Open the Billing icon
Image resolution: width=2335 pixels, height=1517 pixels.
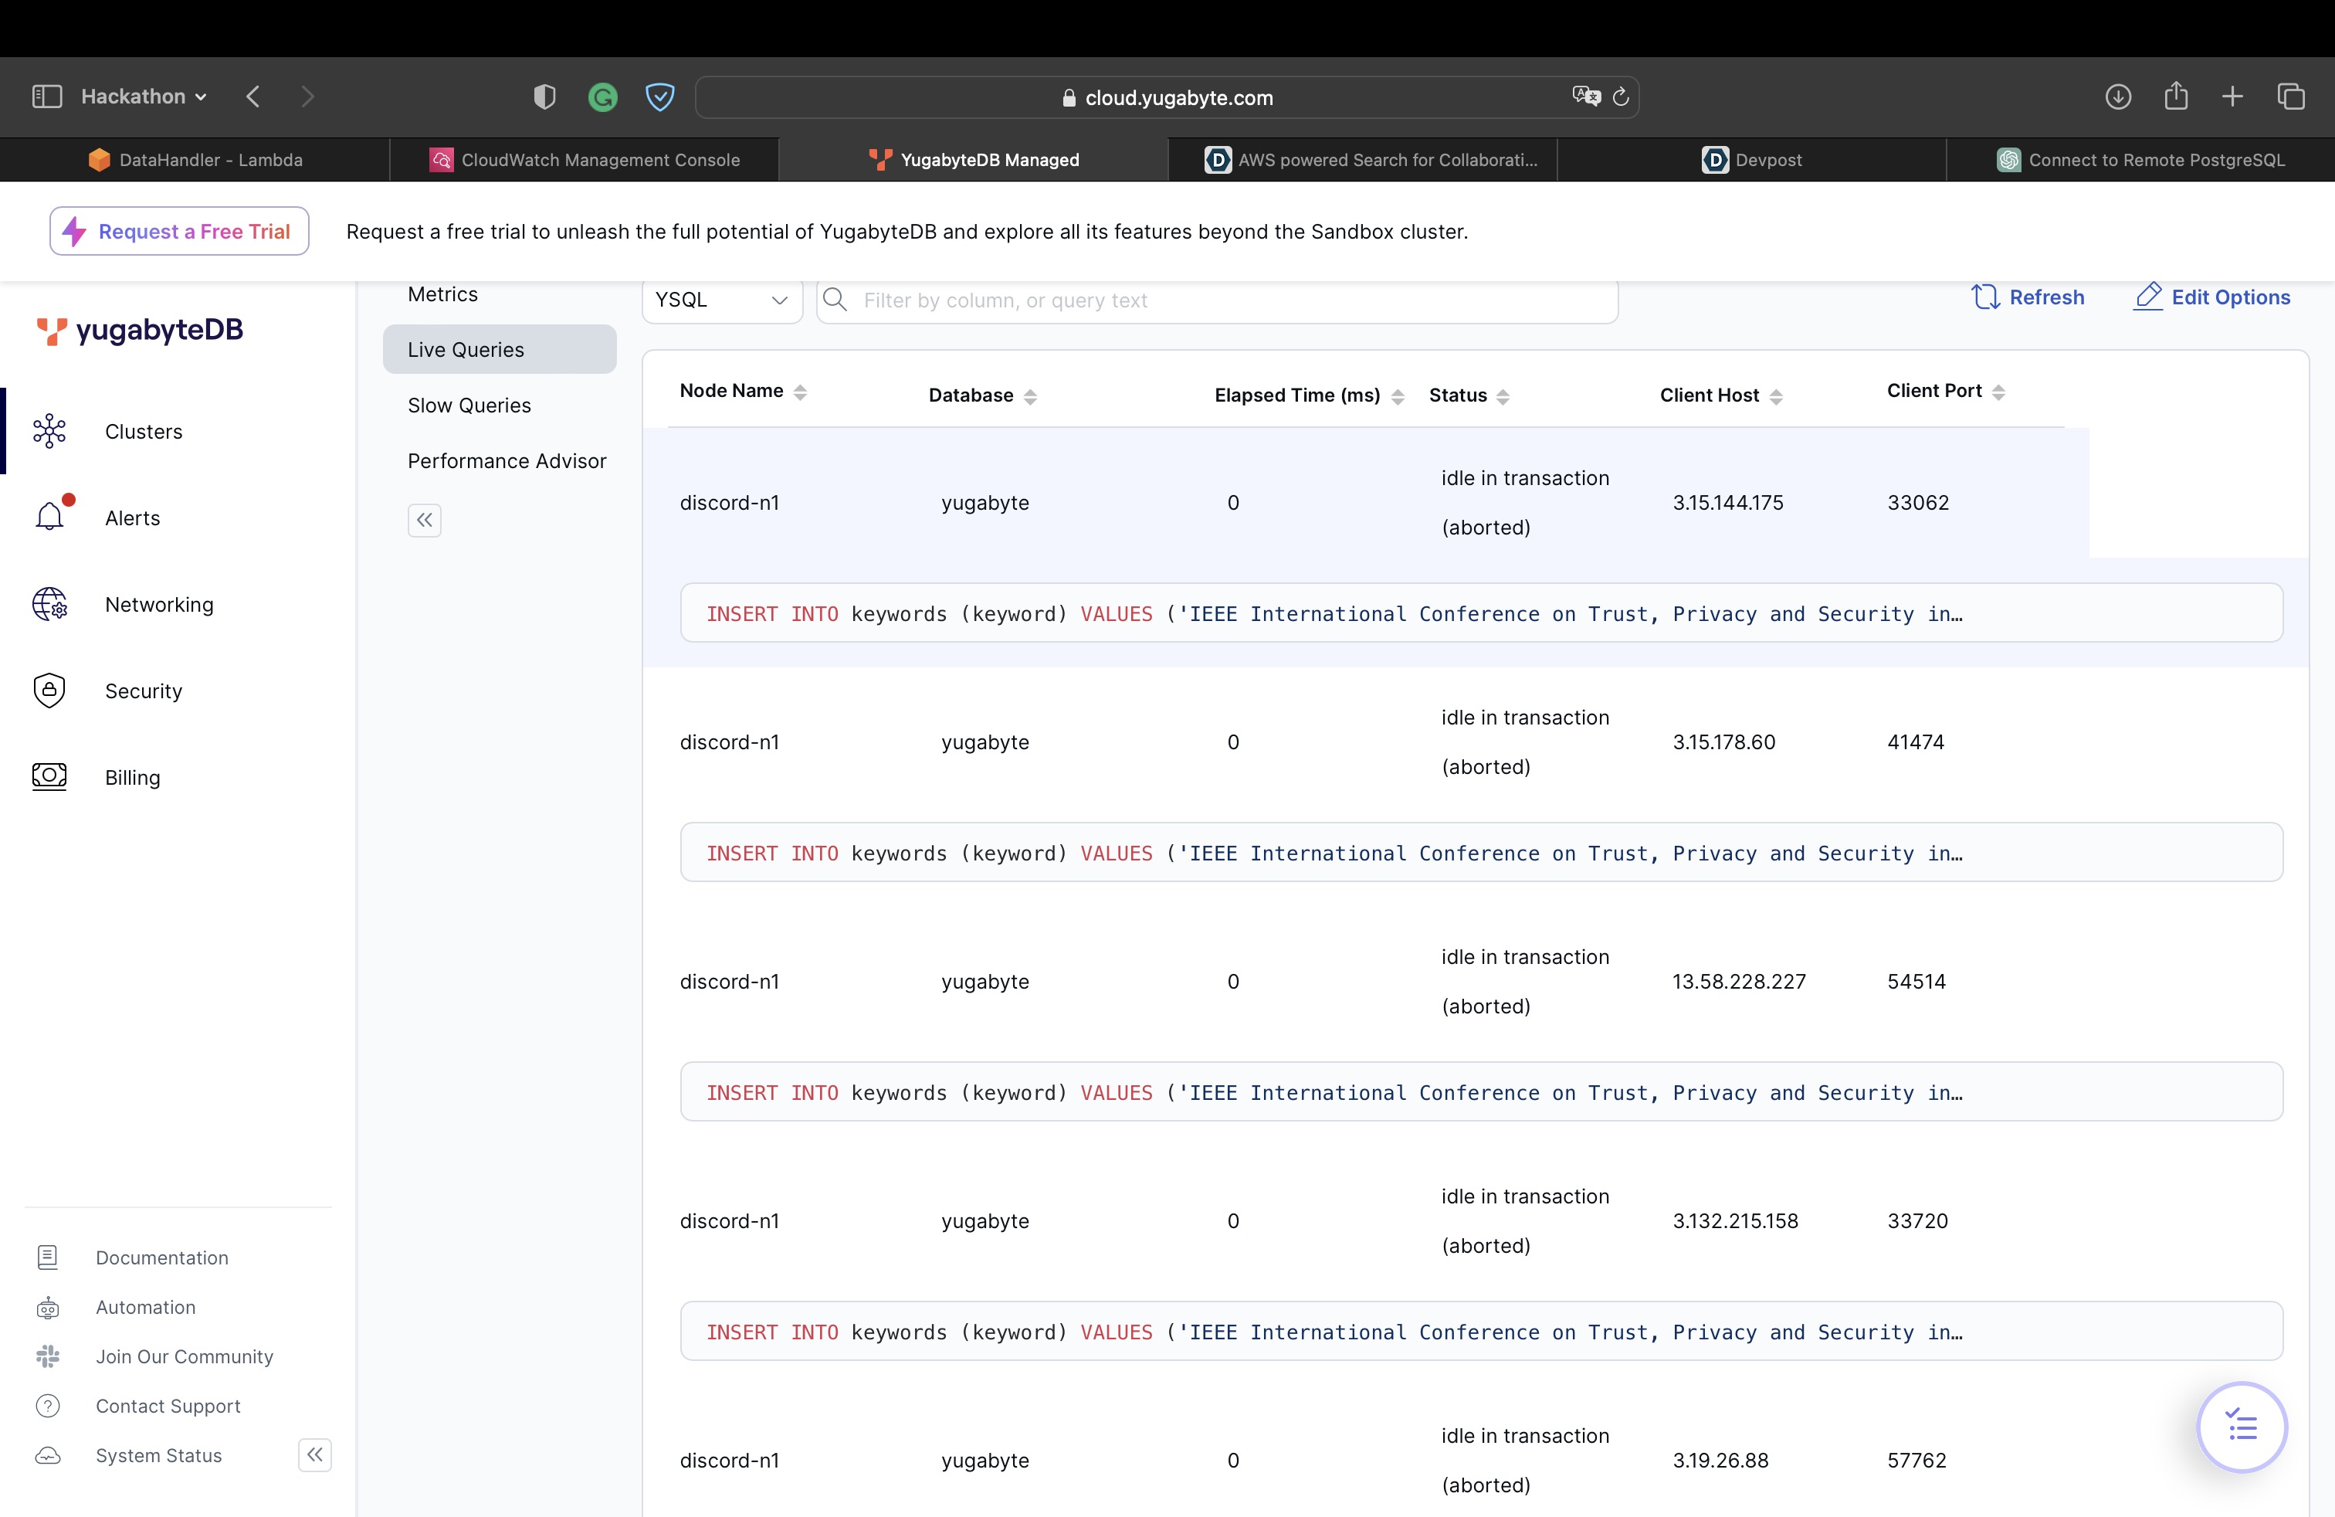coord(49,776)
